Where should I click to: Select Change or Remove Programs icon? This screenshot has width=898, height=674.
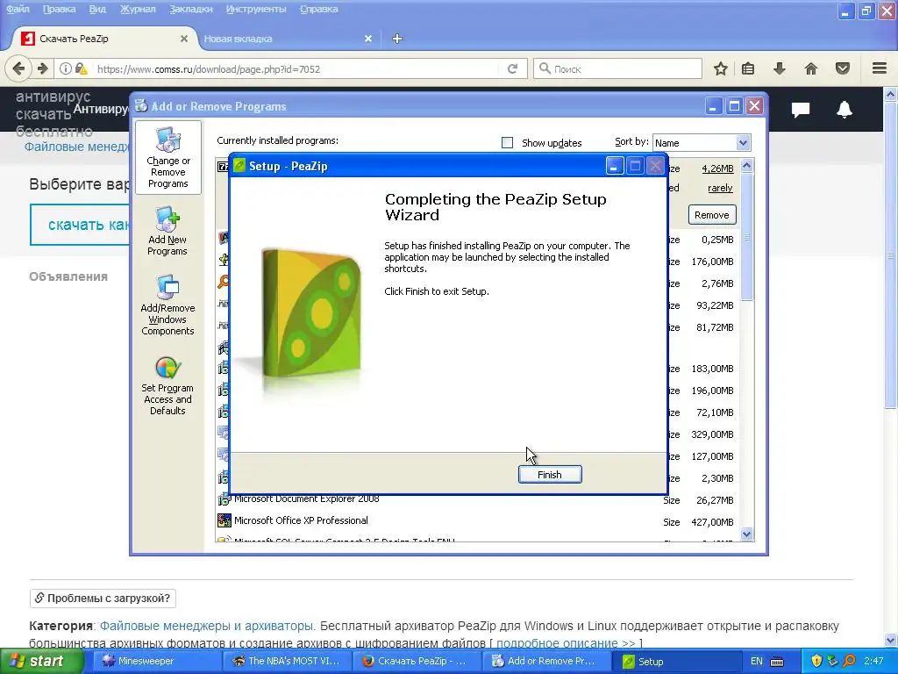[x=167, y=158]
